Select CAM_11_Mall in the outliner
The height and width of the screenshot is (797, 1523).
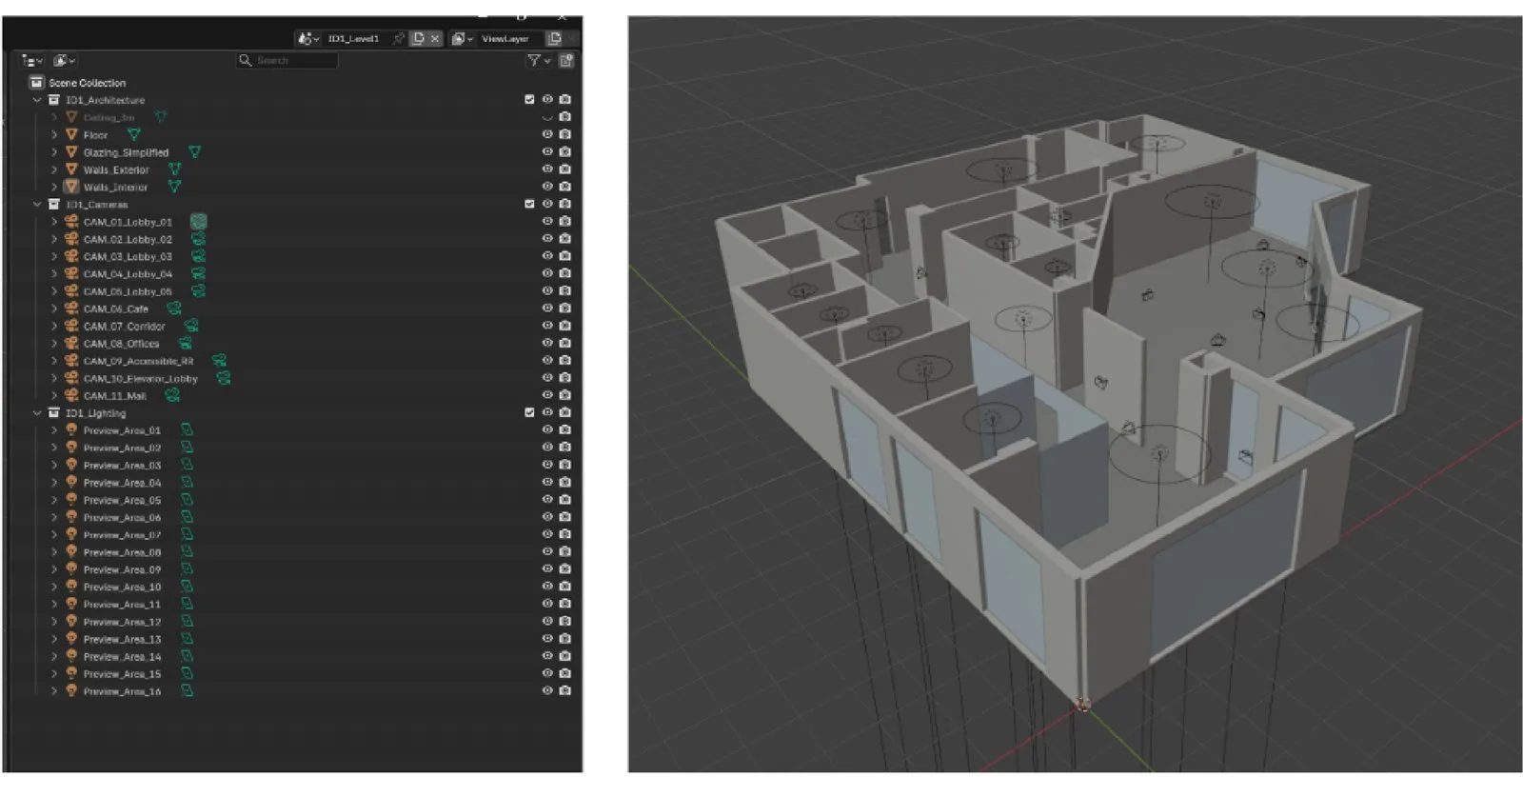pos(115,396)
